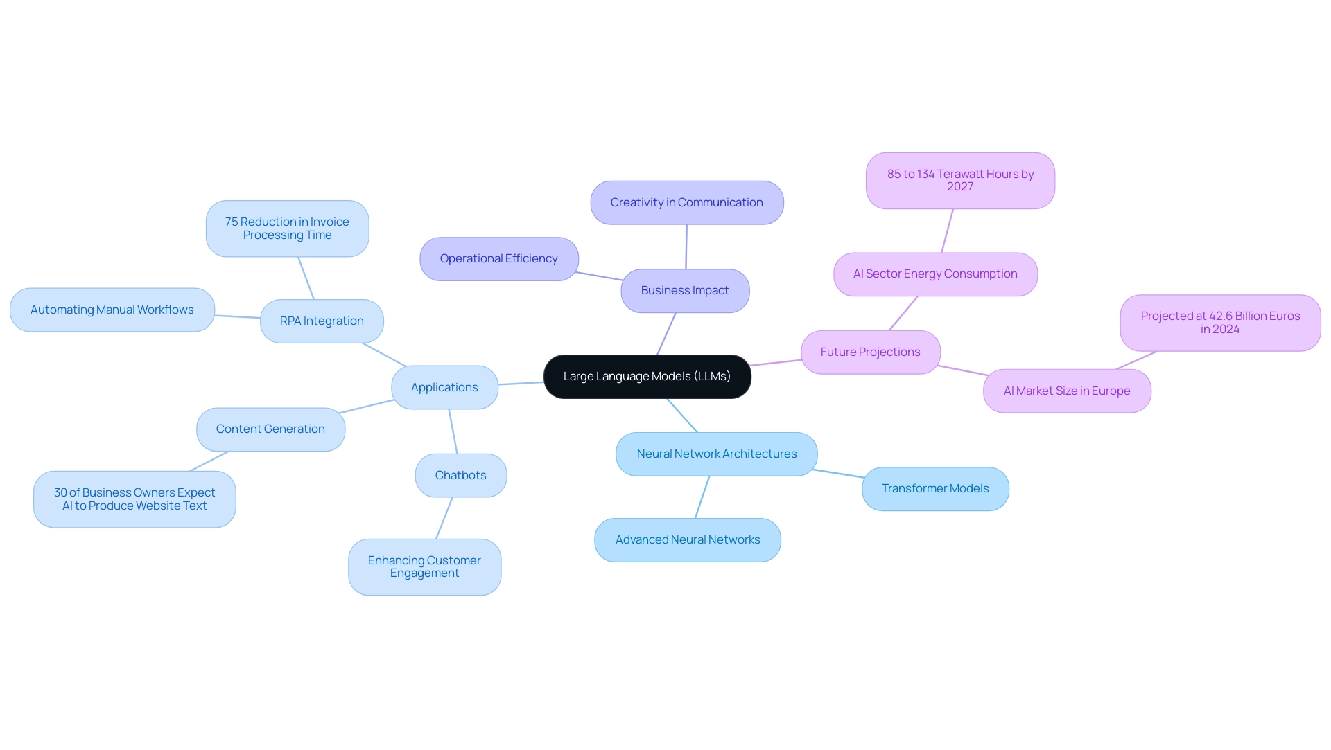Select the Advanced Neural Networks node
Screen dimensions: 1331x750
coord(689,539)
